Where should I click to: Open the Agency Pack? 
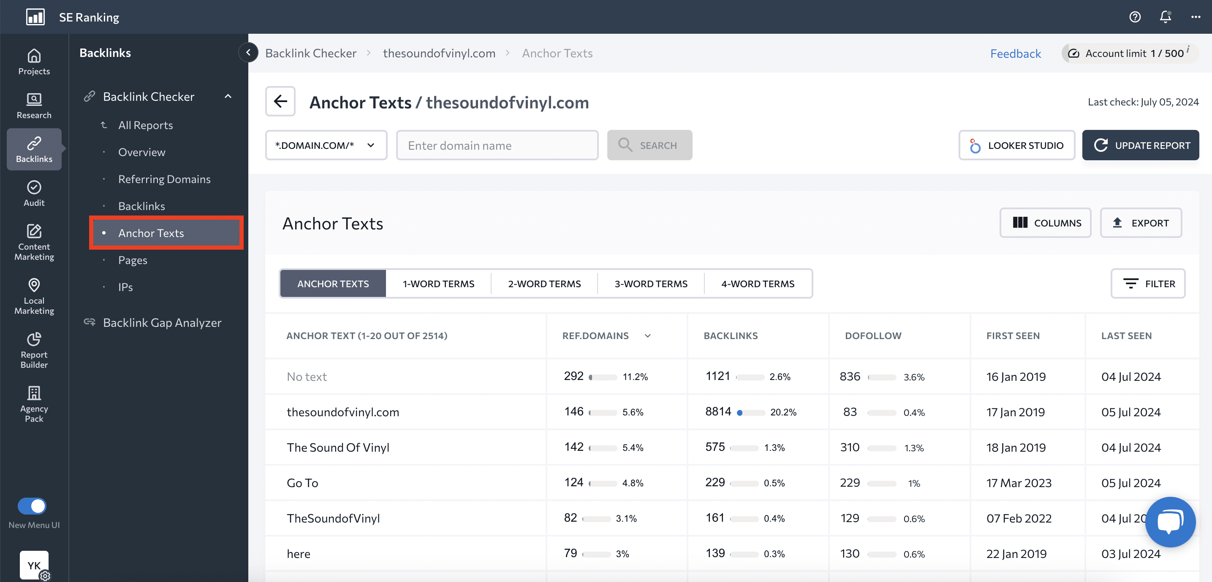coord(33,404)
